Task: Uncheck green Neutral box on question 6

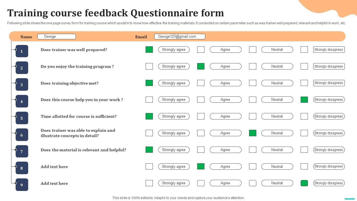Action: (253, 133)
